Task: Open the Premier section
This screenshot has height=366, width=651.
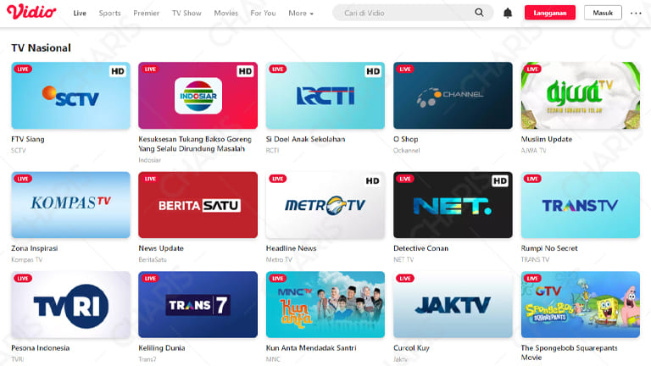Action: [146, 14]
